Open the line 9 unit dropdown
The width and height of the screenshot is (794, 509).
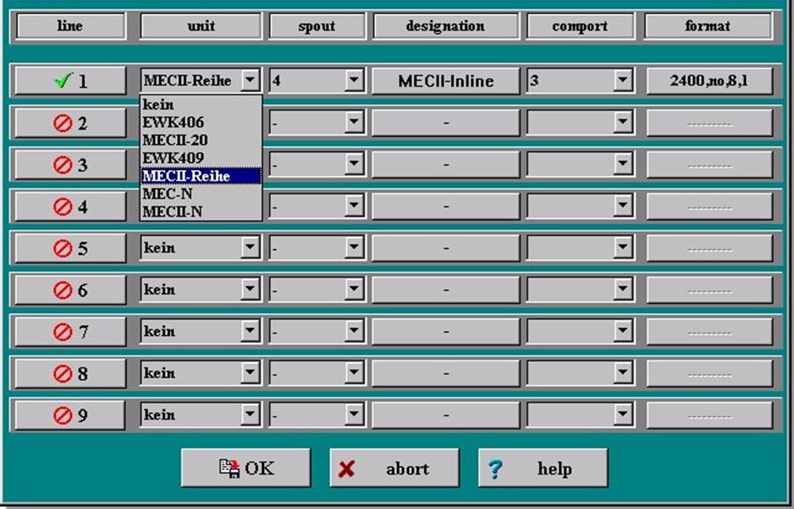point(250,414)
